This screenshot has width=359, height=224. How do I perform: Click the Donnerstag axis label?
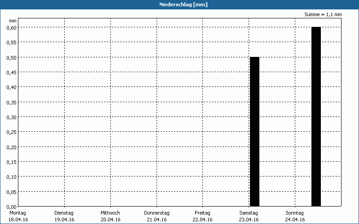[x=157, y=213]
